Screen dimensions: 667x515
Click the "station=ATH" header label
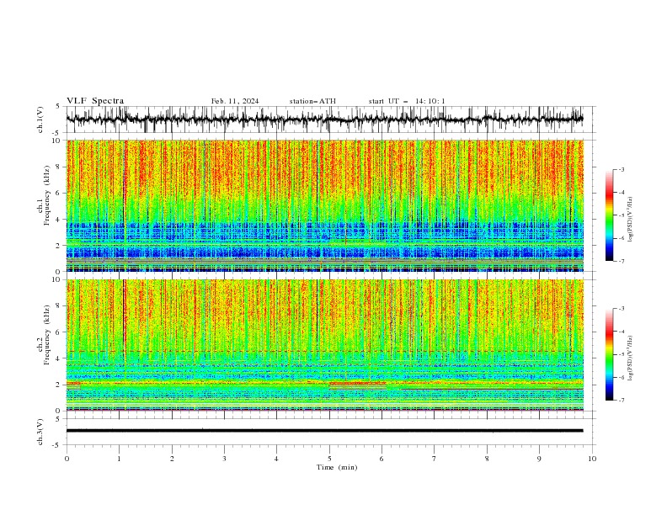(312, 101)
